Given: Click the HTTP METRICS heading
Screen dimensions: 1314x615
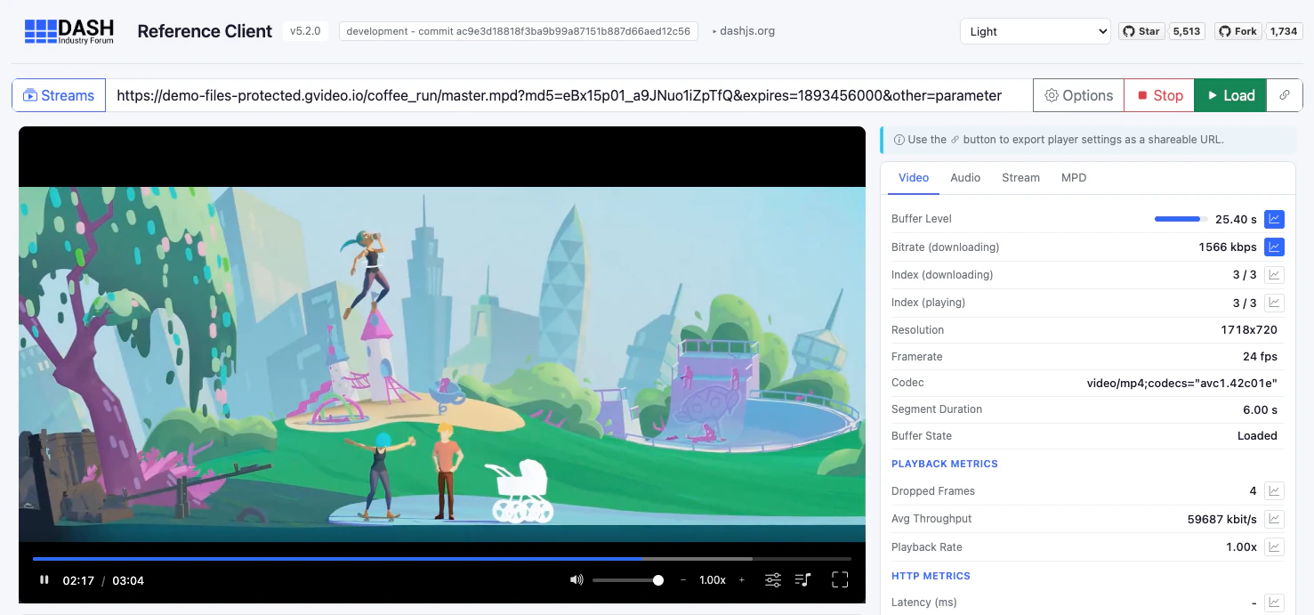Looking at the screenshot, I should click(931, 576).
